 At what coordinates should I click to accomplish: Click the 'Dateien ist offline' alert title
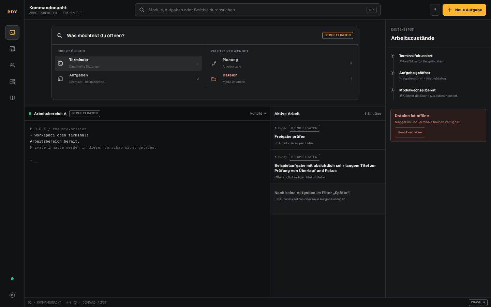(412, 116)
